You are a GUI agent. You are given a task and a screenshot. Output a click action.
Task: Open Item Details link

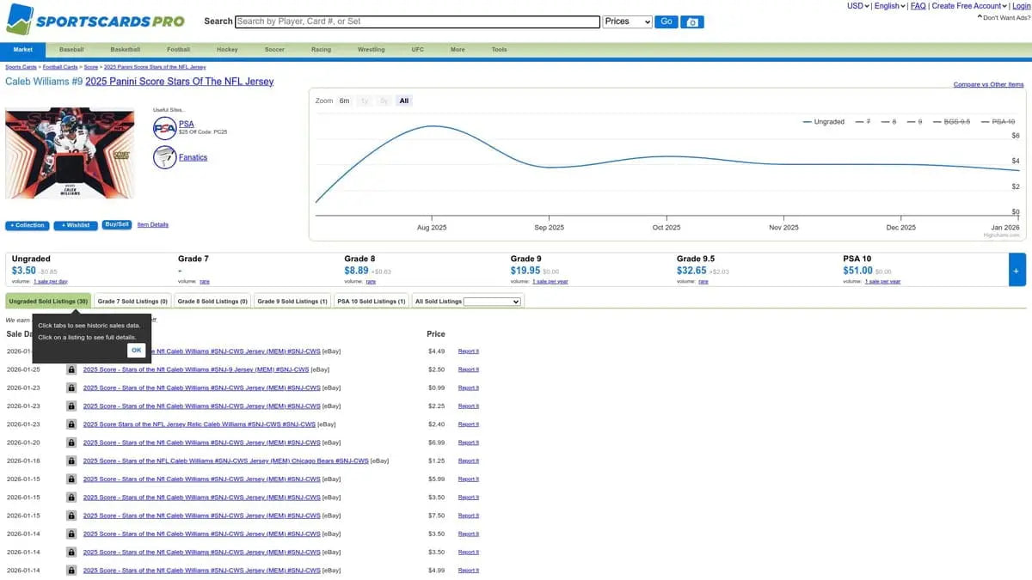[x=153, y=225]
